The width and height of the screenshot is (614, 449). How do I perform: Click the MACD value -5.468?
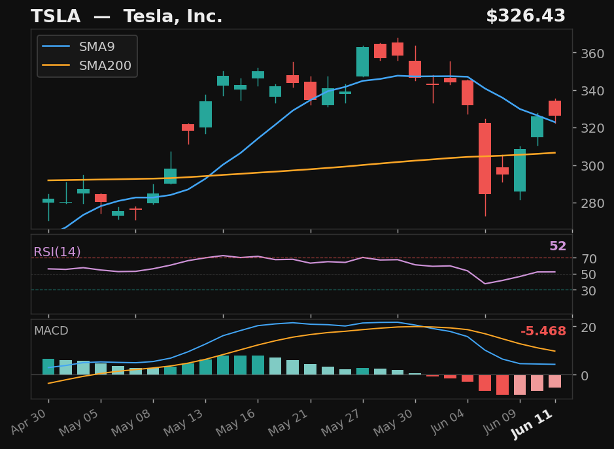[x=543, y=331]
